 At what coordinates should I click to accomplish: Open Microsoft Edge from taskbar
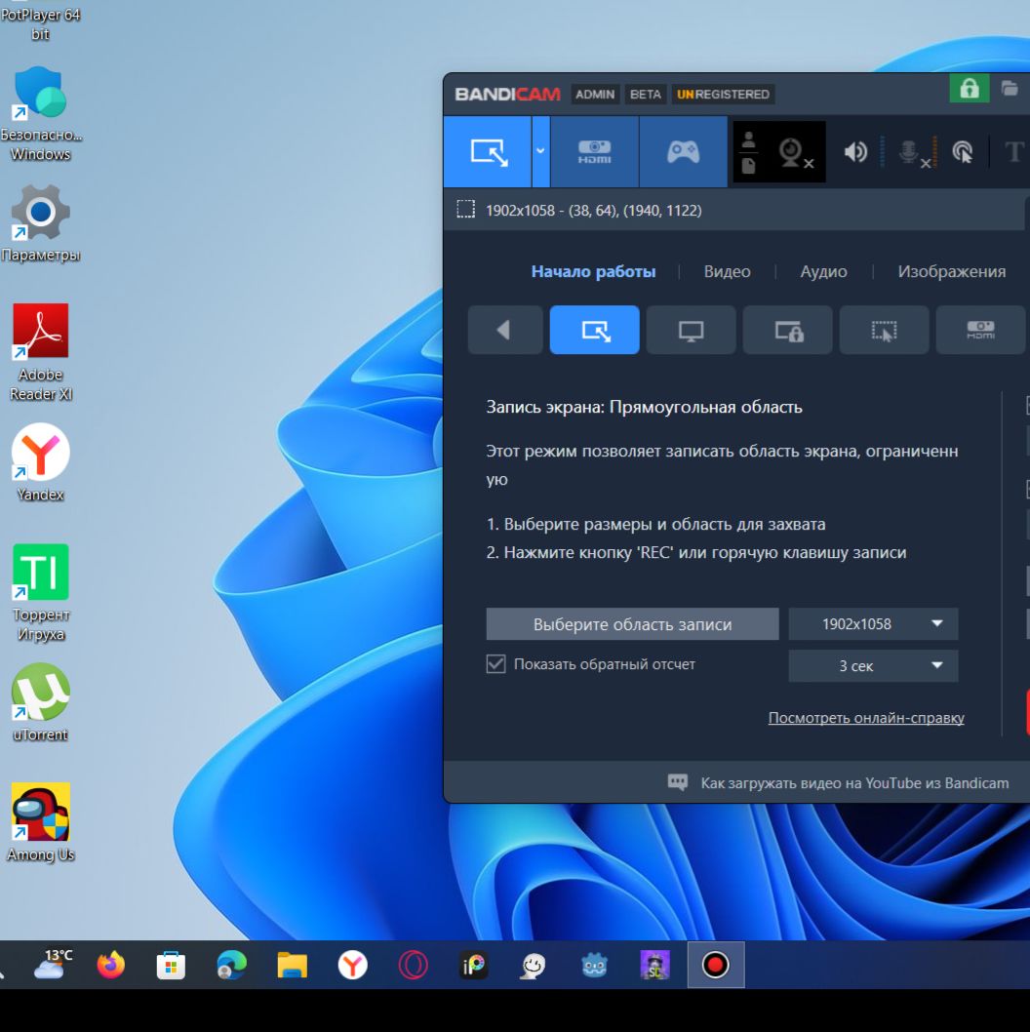tap(232, 966)
